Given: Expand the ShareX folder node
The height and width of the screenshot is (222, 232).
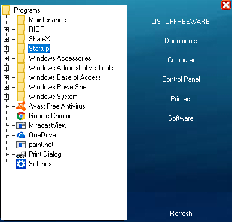Looking at the screenshot, I should pos(6,39).
